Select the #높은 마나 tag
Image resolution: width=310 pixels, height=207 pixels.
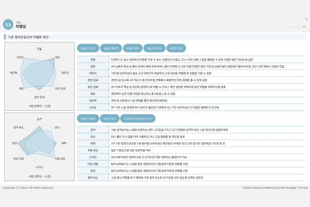click(110, 119)
